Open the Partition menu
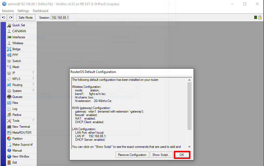The height and width of the screenshot is (166, 264). tap(21, 139)
